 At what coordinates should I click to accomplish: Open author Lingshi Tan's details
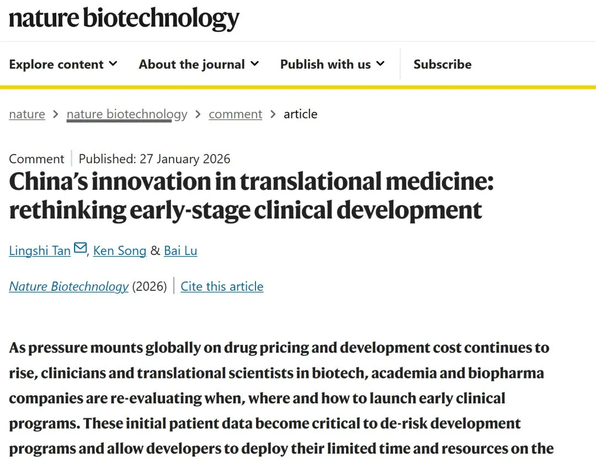pyautogui.click(x=40, y=251)
